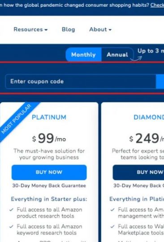Screen dimensions: 164x242
Task: Click the curved arrow near Annual
Action: pyautogui.click(x=136, y=59)
